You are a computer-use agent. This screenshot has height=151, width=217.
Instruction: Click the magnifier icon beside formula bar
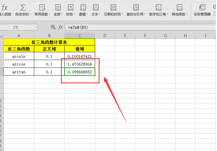coord(53,27)
